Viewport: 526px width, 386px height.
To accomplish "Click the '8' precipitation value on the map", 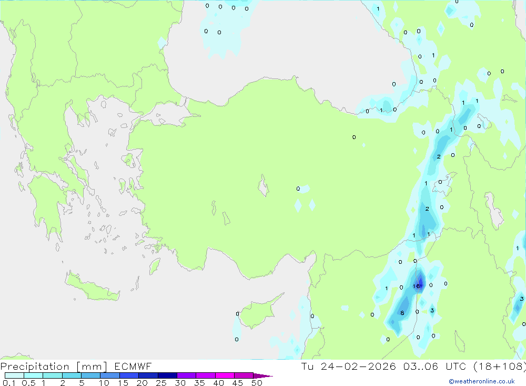I will (402, 313).
